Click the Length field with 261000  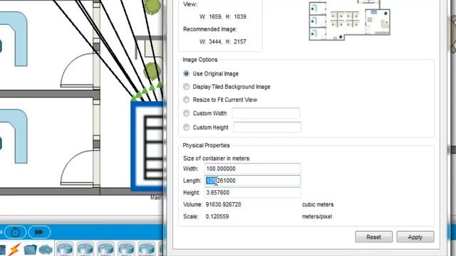(x=252, y=181)
